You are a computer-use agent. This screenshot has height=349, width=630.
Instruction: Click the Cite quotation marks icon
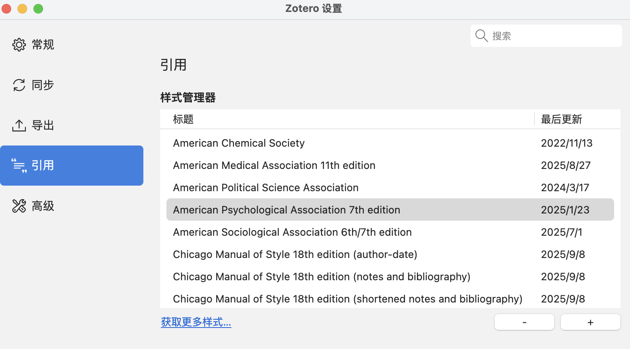[x=19, y=165]
